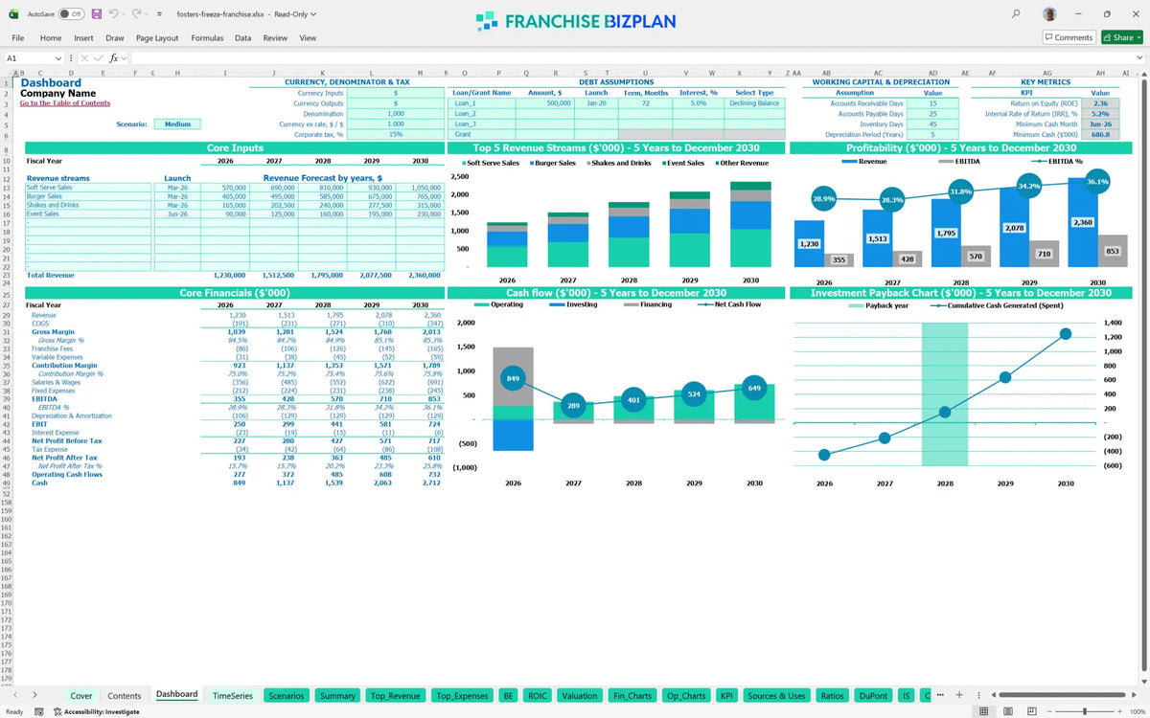This screenshot has height=718, width=1150.
Task: Switch to the TimeSeries sheet tab
Action: 233,696
